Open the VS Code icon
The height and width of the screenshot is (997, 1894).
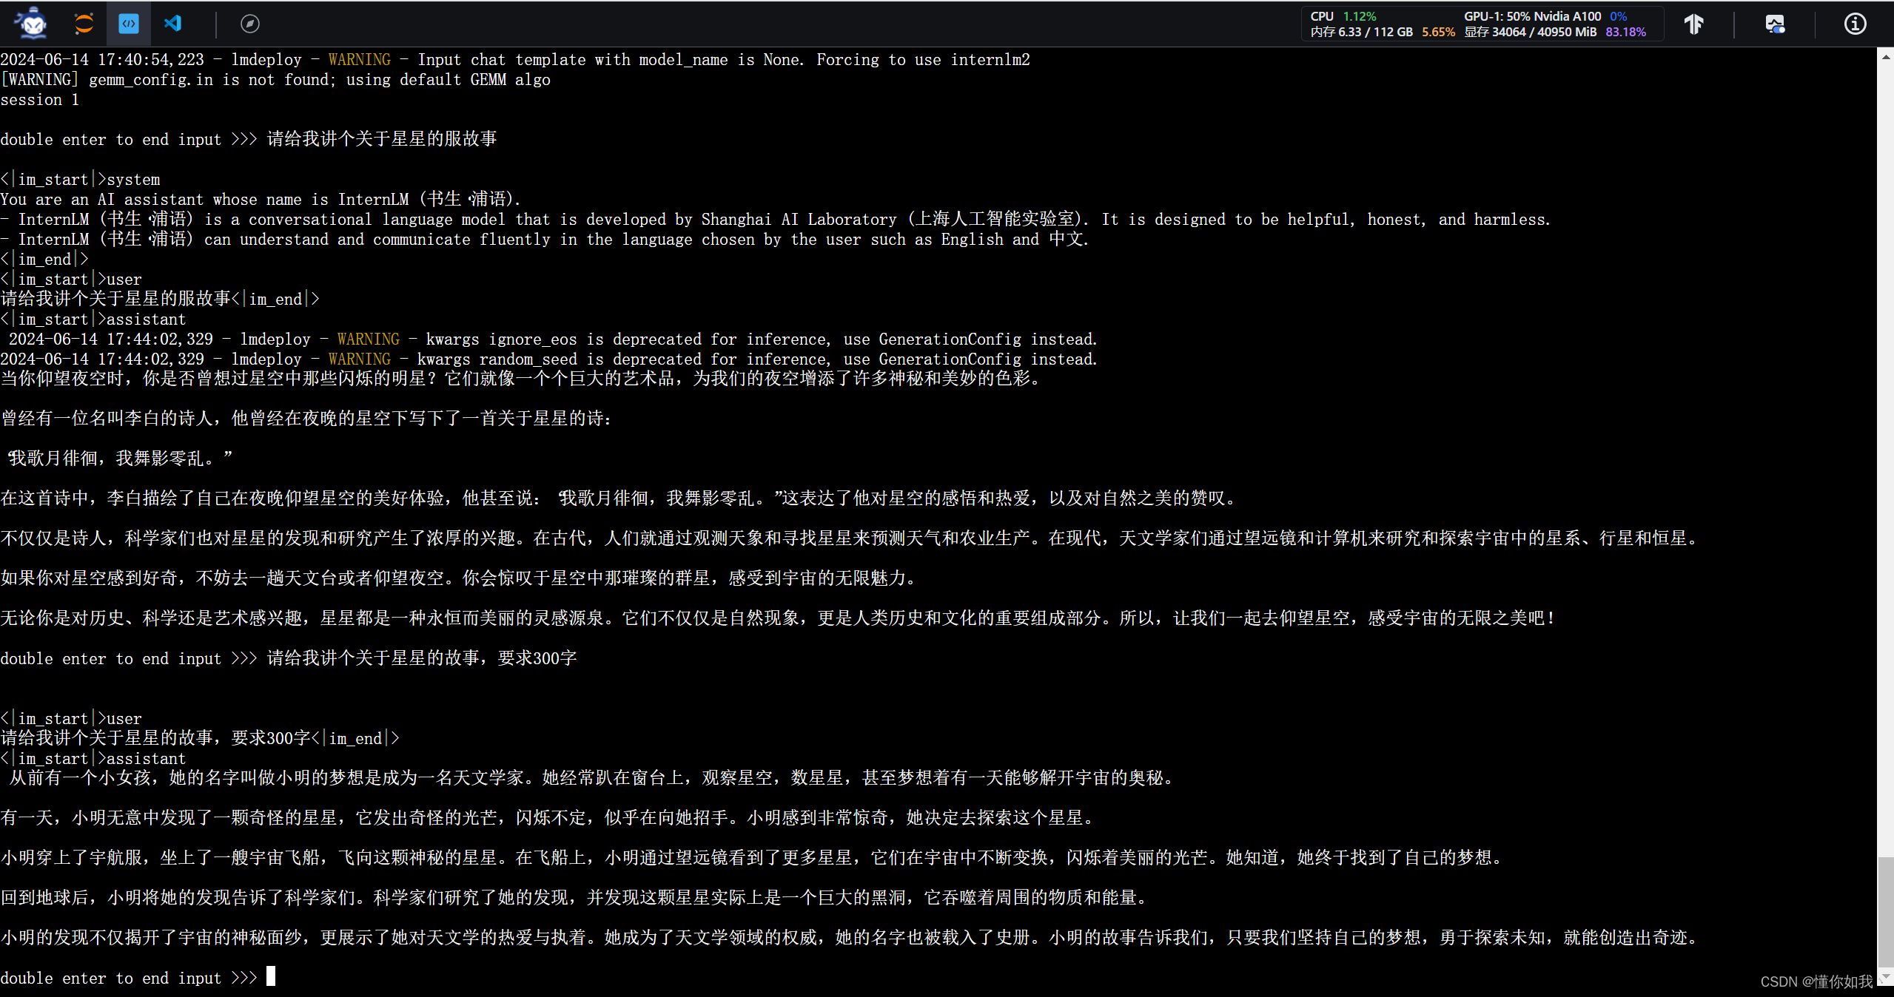(x=172, y=24)
